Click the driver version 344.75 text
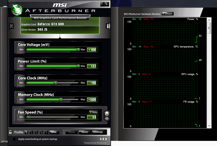The height and width of the screenshot is (146, 217). (42, 29)
